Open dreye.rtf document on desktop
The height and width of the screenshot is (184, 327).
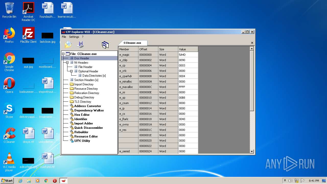(x=28, y=135)
